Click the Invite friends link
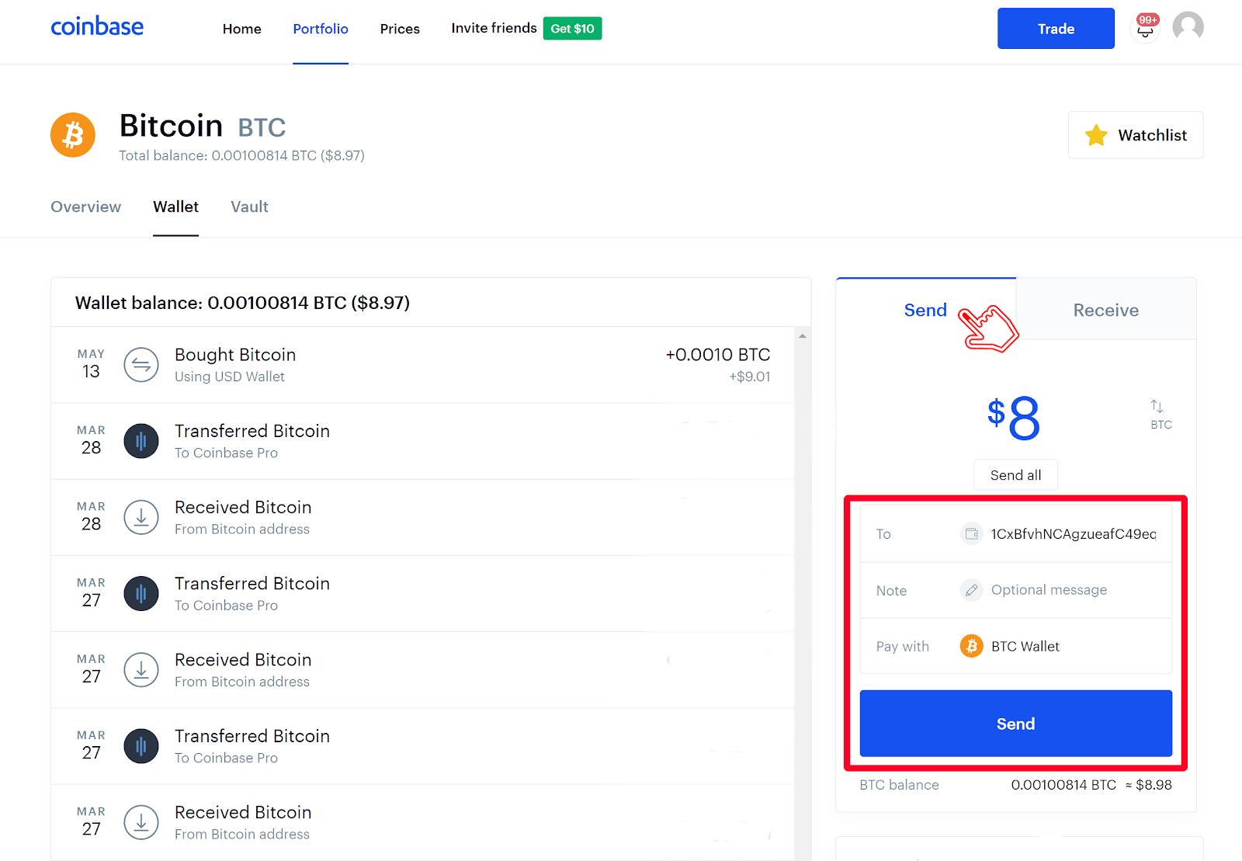This screenshot has height=861, width=1242. [494, 28]
